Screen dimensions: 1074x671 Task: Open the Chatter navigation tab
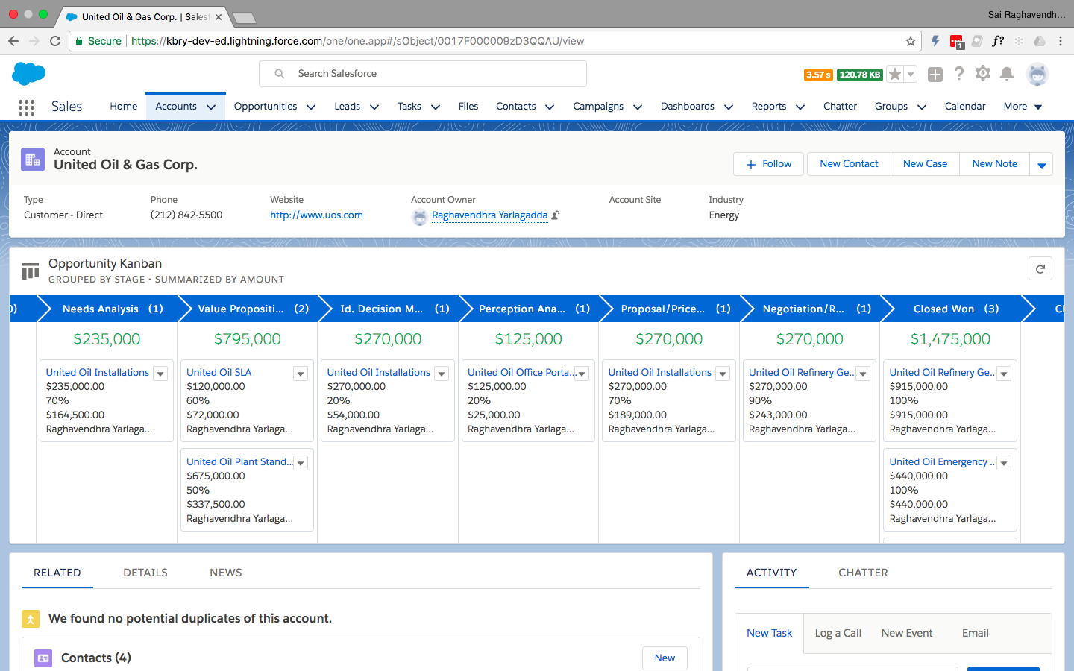[x=840, y=107]
